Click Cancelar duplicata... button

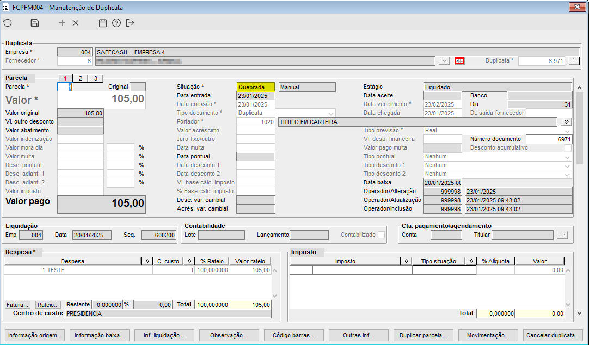(x=553, y=335)
